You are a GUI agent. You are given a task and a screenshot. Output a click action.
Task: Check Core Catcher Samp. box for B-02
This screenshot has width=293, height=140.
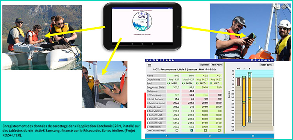[x=177, y=131]
